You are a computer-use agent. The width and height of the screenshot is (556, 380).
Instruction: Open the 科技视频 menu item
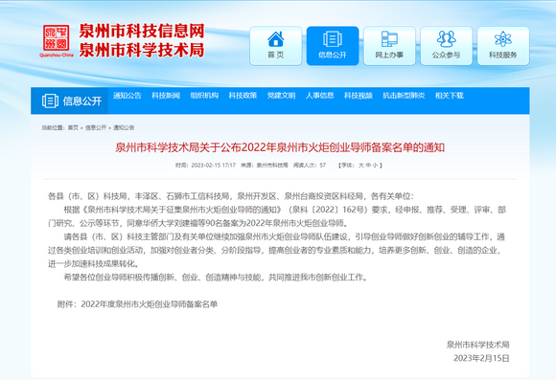coord(359,96)
